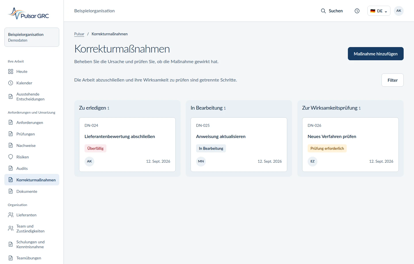Screen dimensions: 414x264
Task: Click the Zur Wirksamkeitsprüfung column heading
Action: [x=330, y=108]
